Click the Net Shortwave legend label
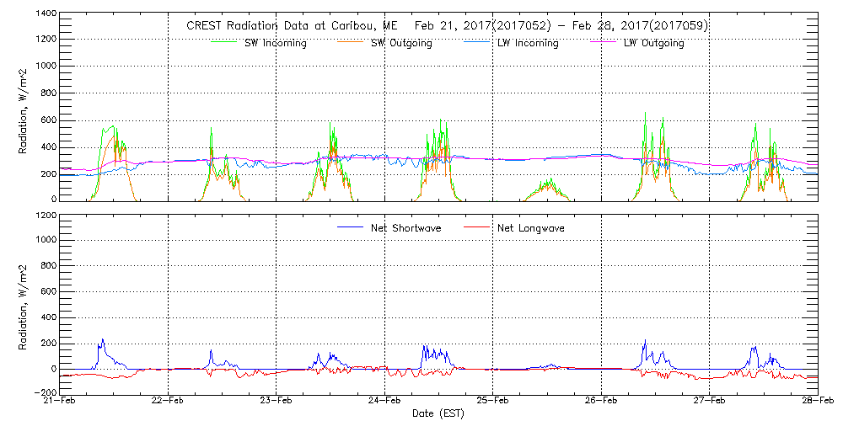The width and height of the screenshot is (843, 421). tap(407, 228)
